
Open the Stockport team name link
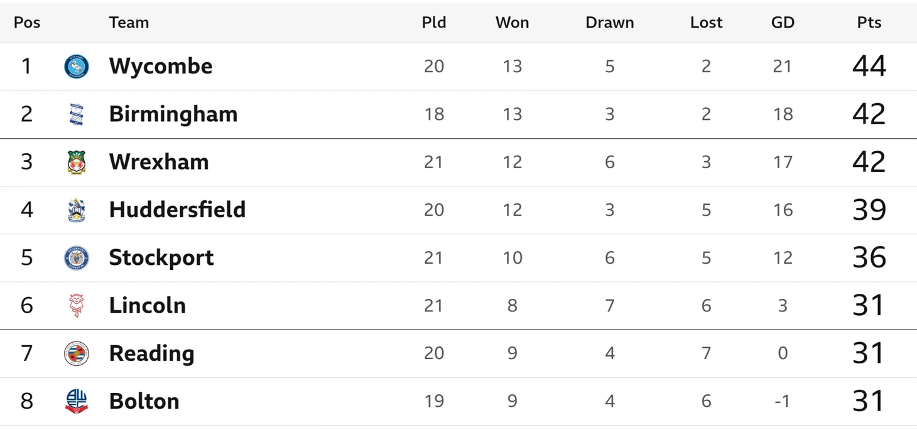point(161,257)
